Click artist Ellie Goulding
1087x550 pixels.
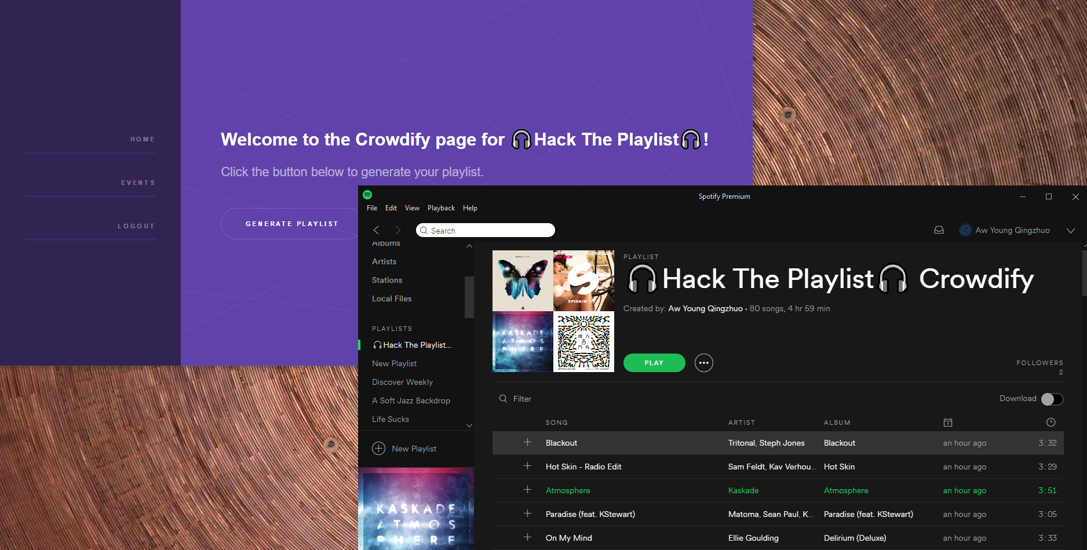pyautogui.click(x=753, y=538)
